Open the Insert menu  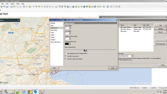[x=12, y=4]
